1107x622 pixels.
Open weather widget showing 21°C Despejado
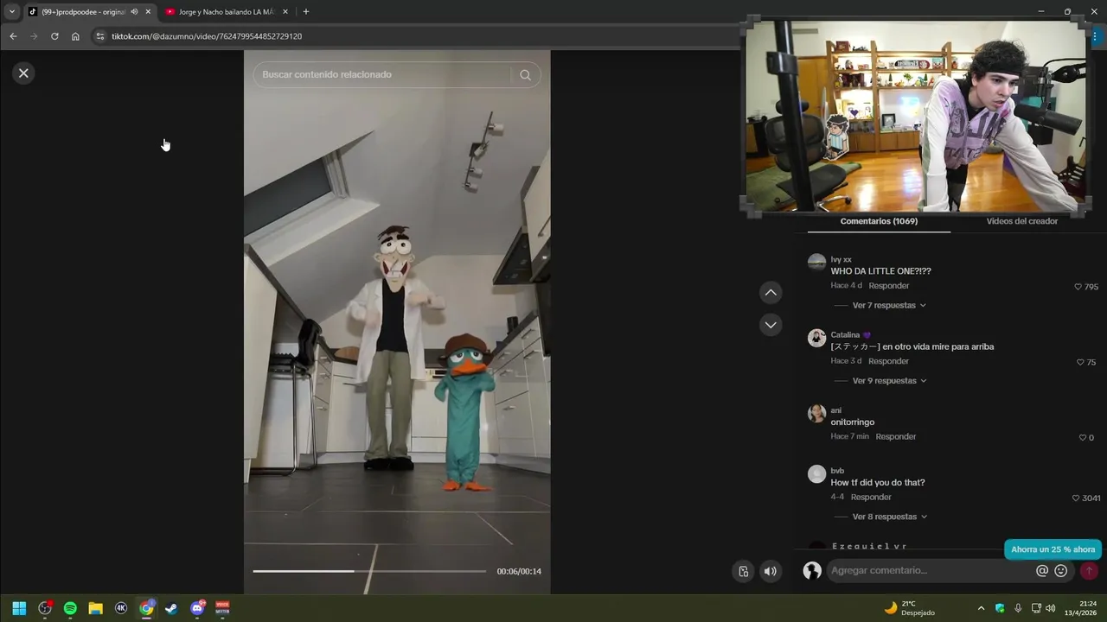coord(909,608)
